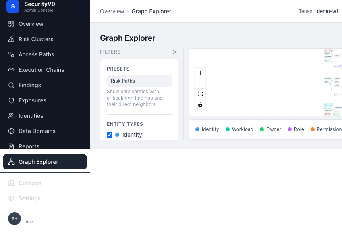Select Findings in the sidebar
The image size is (342, 244).
point(45,85)
